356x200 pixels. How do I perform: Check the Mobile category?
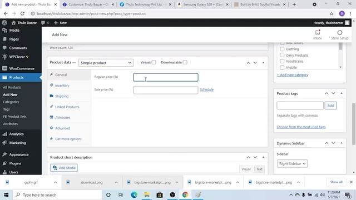click(282, 67)
